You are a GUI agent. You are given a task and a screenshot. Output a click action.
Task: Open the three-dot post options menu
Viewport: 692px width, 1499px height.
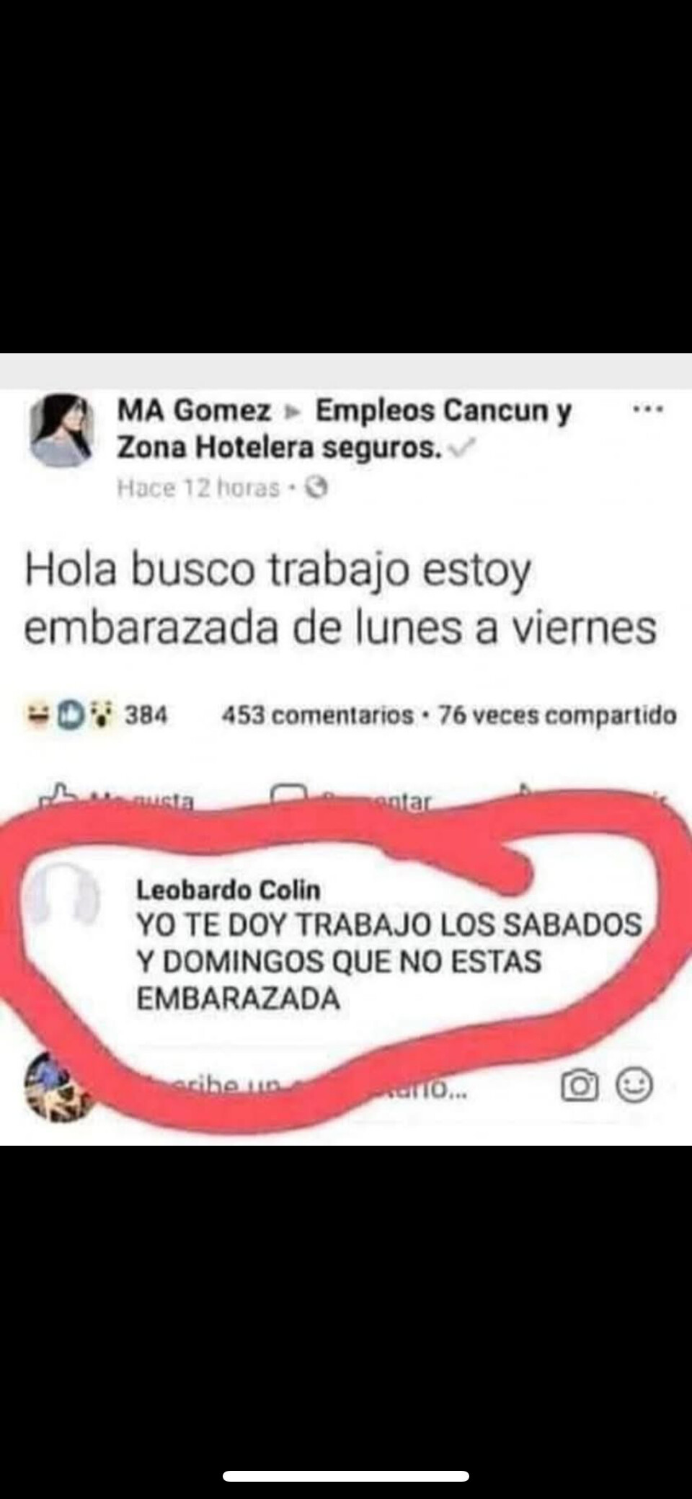click(x=647, y=410)
